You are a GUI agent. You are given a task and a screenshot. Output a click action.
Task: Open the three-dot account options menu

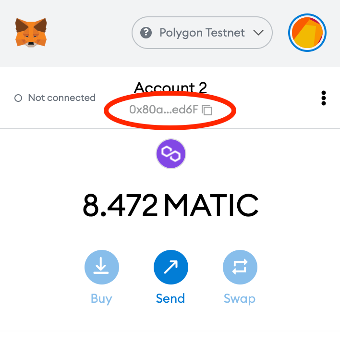(x=324, y=98)
